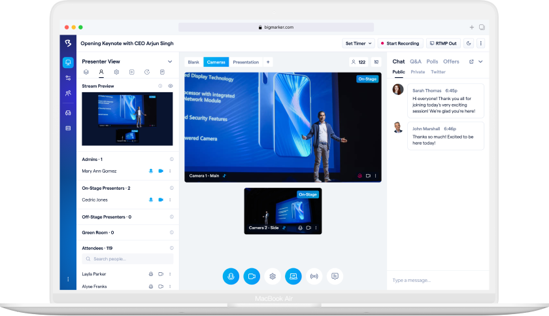Image resolution: width=549 pixels, height=316 pixels.
Task: Click the 122 attendee count button
Action: pyautogui.click(x=359, y=62)
